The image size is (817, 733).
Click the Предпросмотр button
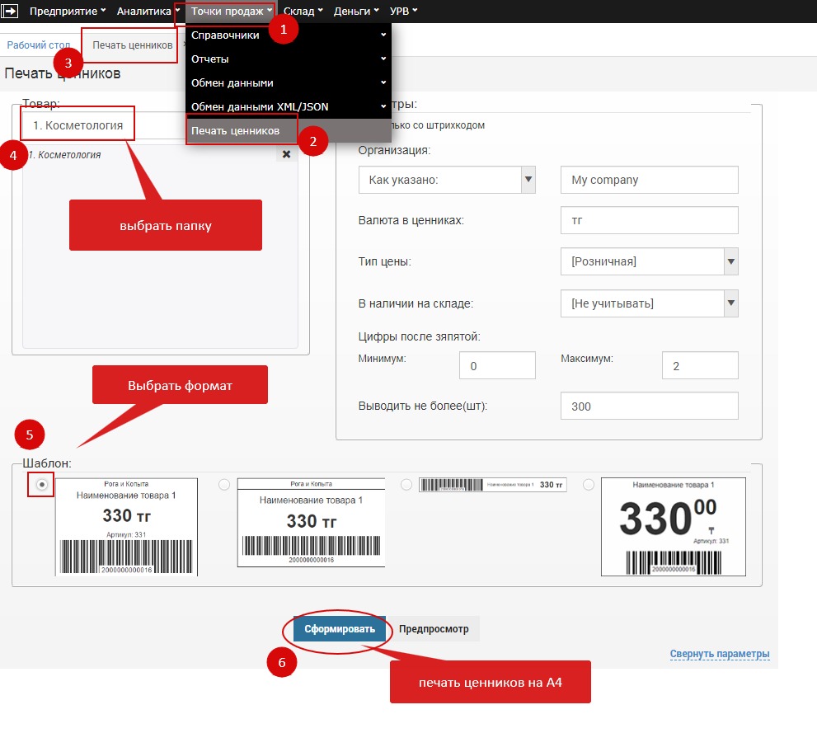434,629
